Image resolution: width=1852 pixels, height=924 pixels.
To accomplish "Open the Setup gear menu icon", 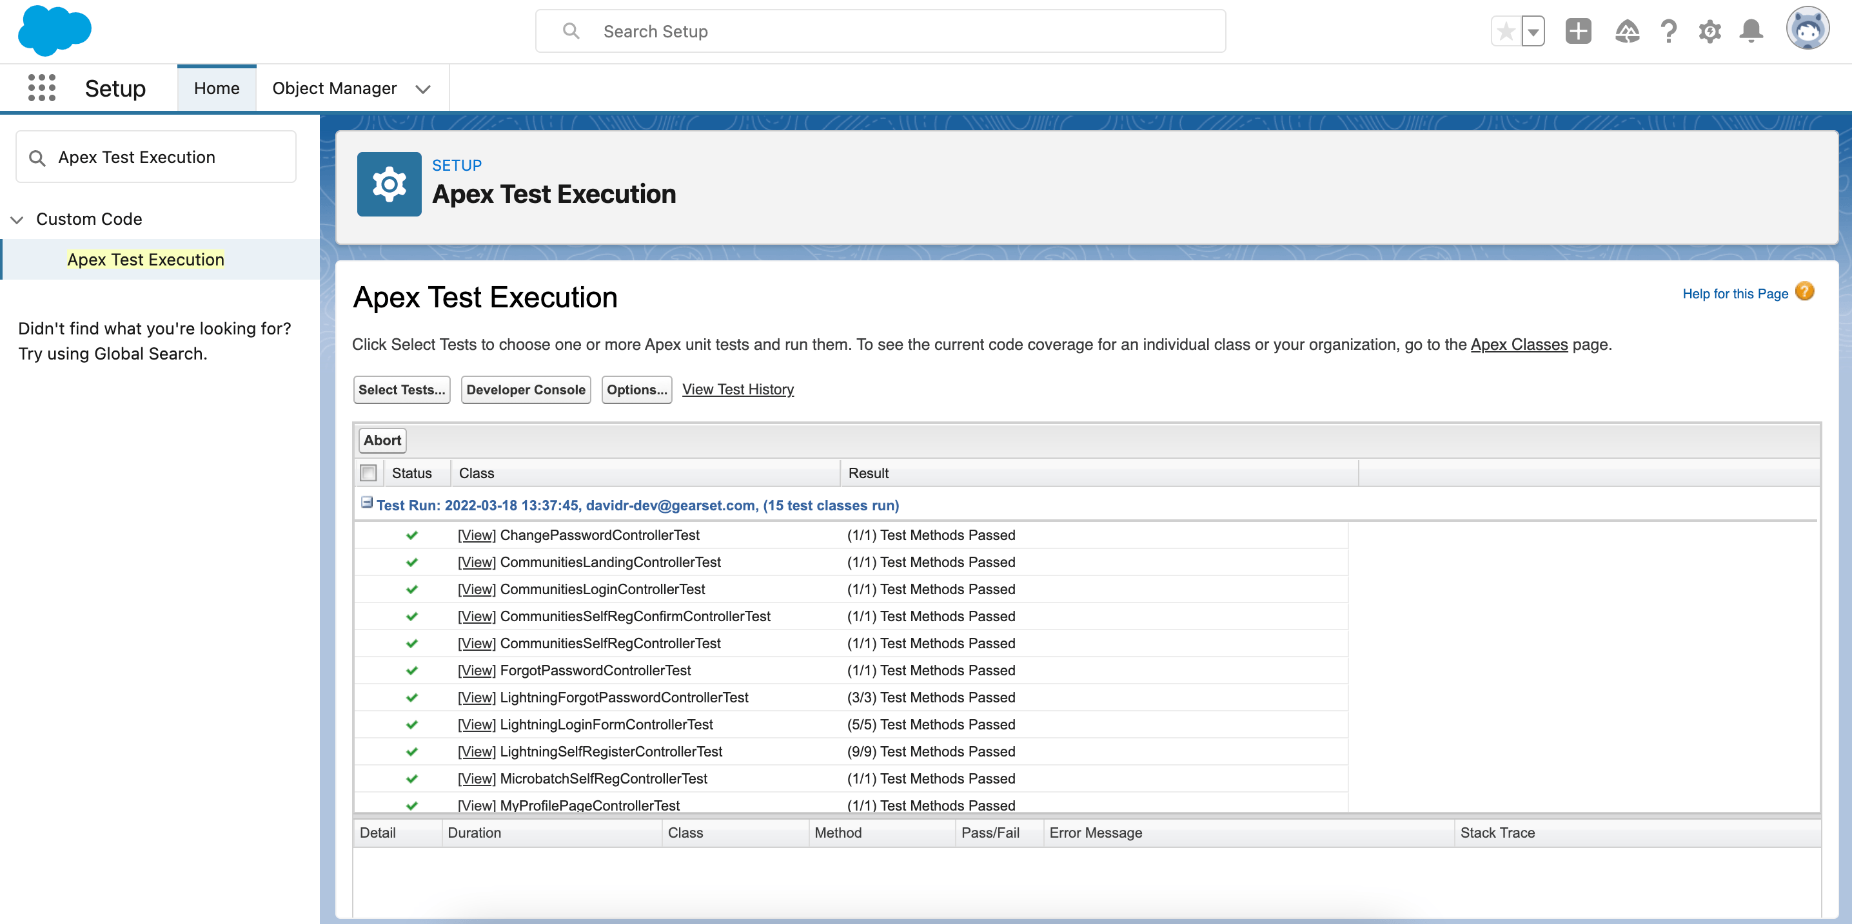I will pyautogui.click(x=1709, y=32).
